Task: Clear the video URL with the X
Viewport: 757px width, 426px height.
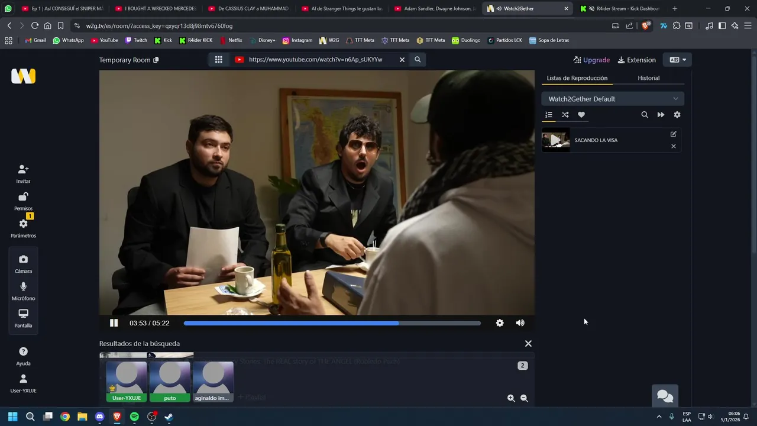Action: (402, 60)
